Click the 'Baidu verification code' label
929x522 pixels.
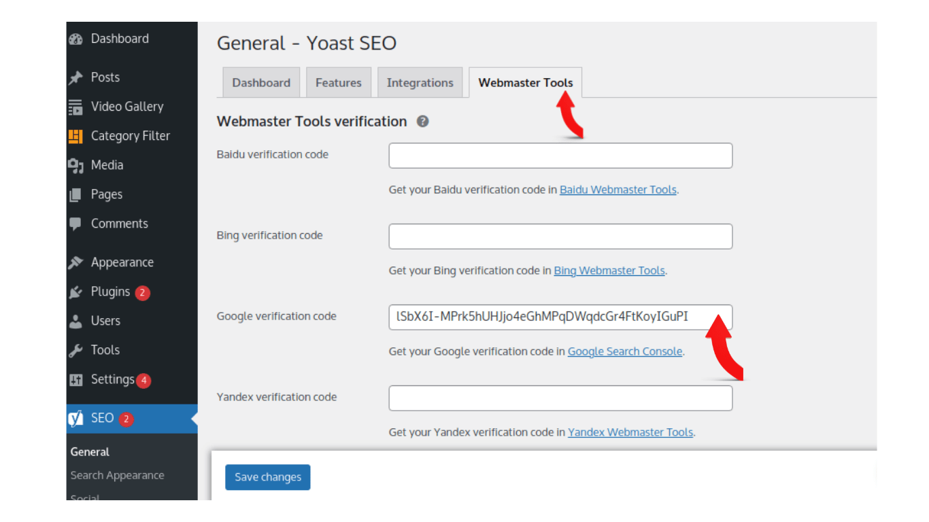272,154
